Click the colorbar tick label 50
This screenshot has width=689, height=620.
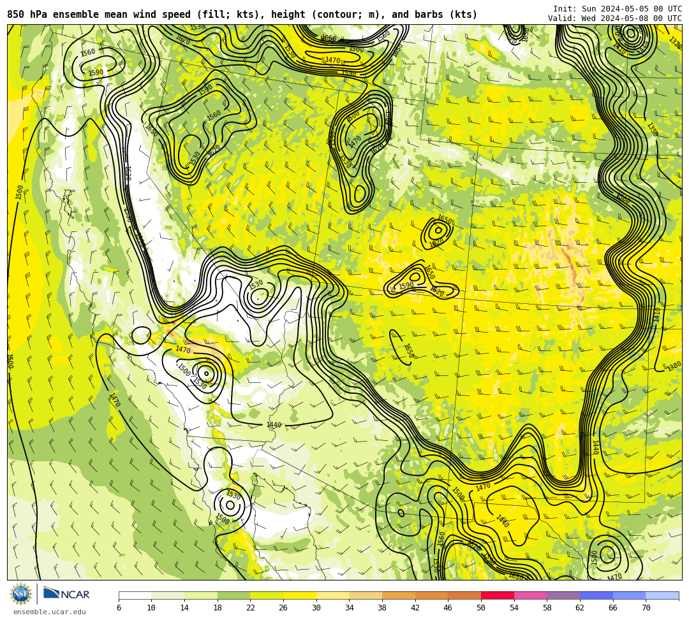(481, 608)
